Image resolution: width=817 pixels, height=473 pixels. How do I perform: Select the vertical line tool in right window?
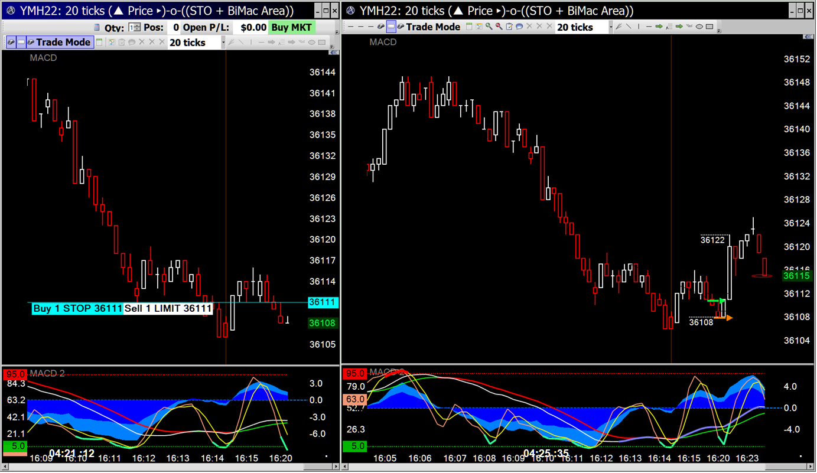pyautogui.click(x=638, y=27)
